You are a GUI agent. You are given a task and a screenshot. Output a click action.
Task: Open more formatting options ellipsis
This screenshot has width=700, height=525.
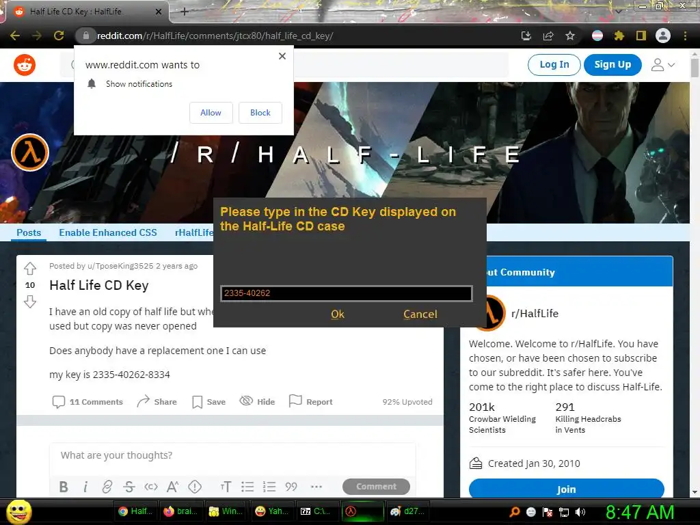(316, 487)
